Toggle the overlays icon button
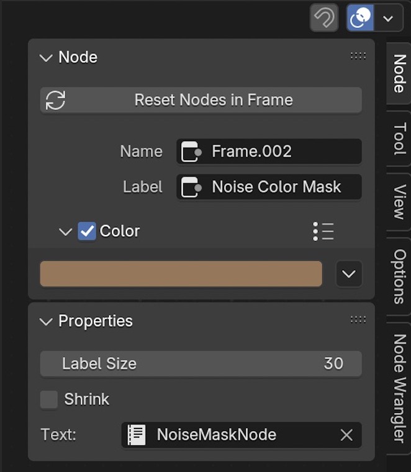Image resolution: width=411 pixels, height=472 pixels. pos(360,17)
